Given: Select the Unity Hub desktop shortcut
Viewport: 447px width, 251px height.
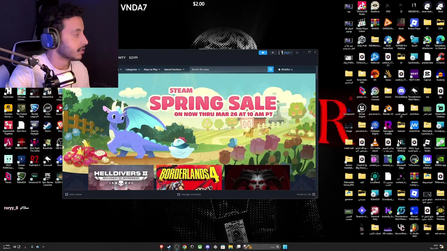Looking at the screenshot, I should pyautogui.click(x=362, y=41).
